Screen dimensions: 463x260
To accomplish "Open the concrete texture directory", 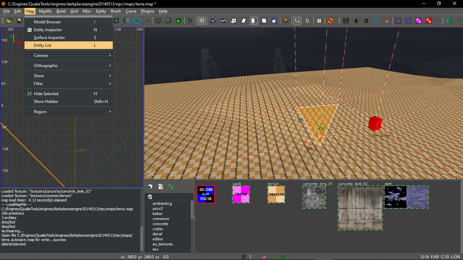I will [x=160, y=223].
